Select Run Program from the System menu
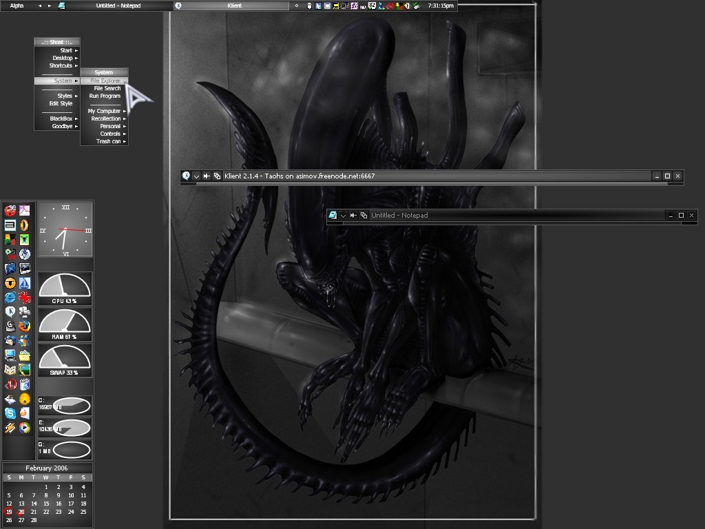Viewport: 705px width, 529px height. coord(105,96)
